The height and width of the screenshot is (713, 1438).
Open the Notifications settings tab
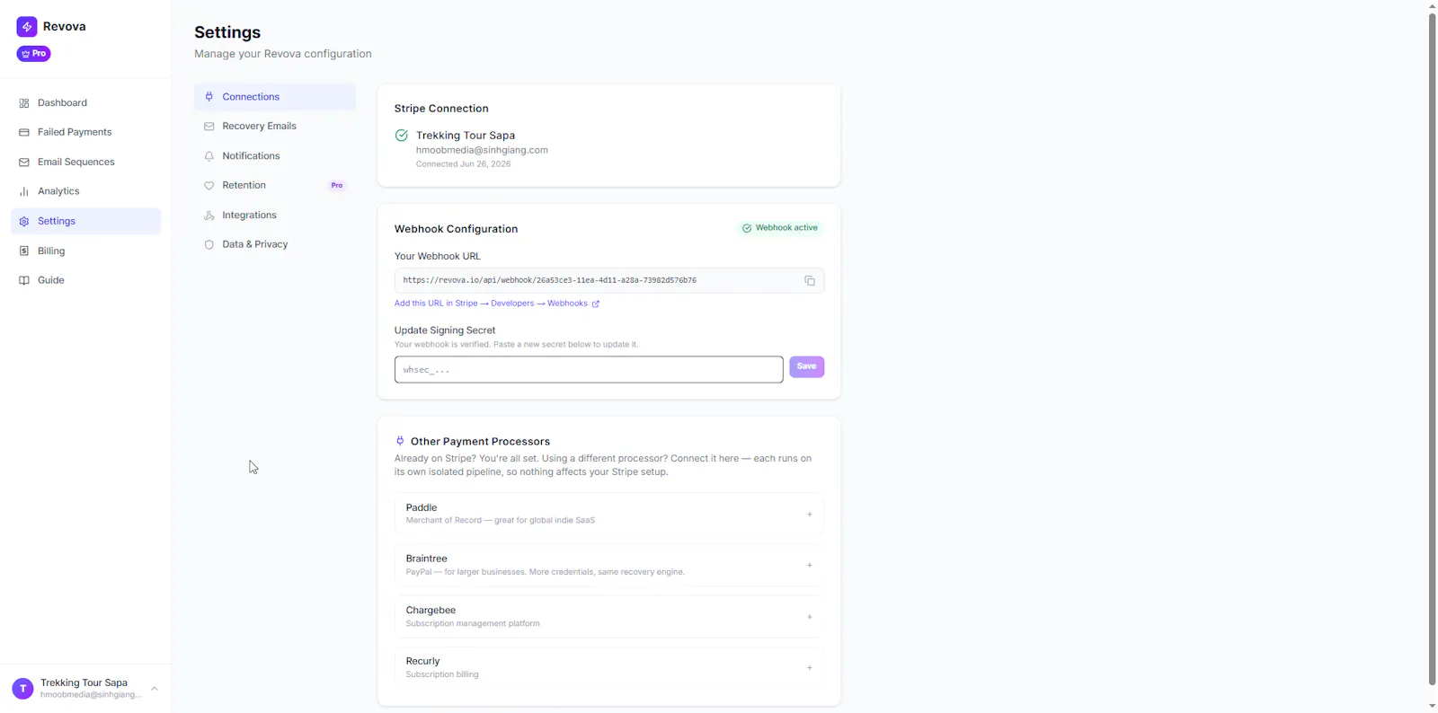(275, 156)
